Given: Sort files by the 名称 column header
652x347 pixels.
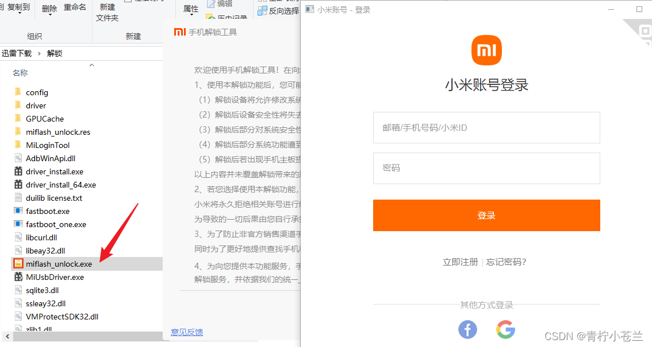Looking at the screenshot, I should pyautogui.click(x=20, y=73).
